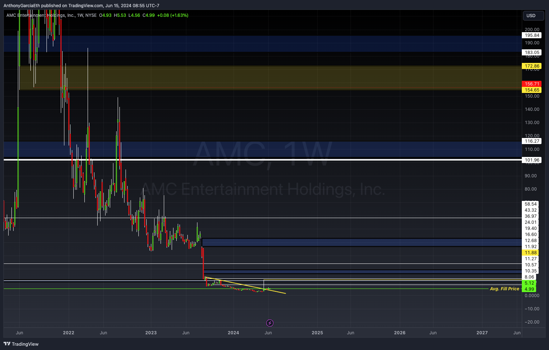Viewport: 549px width, 350px height.
Task: Click the 2026 label on time axis
Action: click(x=400, y=333)
